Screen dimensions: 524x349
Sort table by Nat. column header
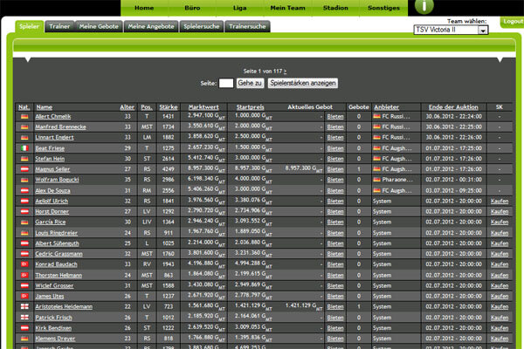coord(24,107)
